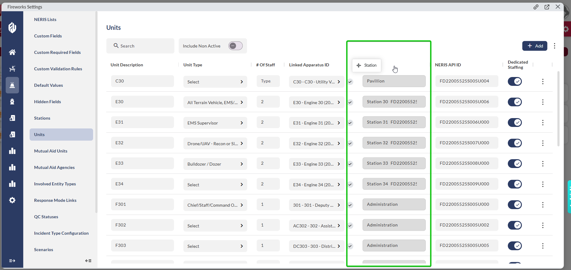Open Unit Type dropdown for unit C30
This screenshot has height=270, width=571.
(x=215, y=82)
